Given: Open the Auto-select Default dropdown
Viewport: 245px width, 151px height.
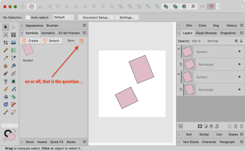Looking at the screenshot, I should tap(63, 17).
